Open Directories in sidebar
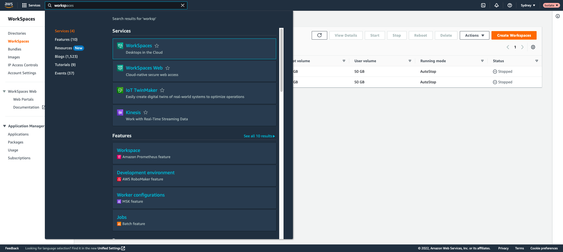 pos(17,33)
